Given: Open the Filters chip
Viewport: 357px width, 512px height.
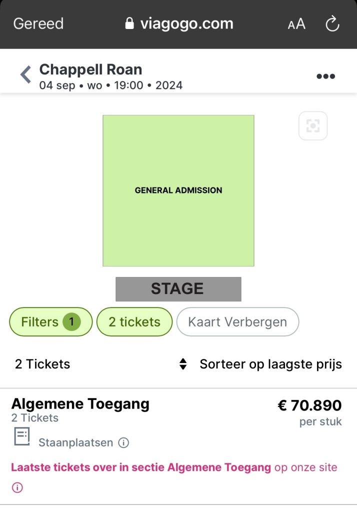Looking at the screenshot, I should coord(50,322).
